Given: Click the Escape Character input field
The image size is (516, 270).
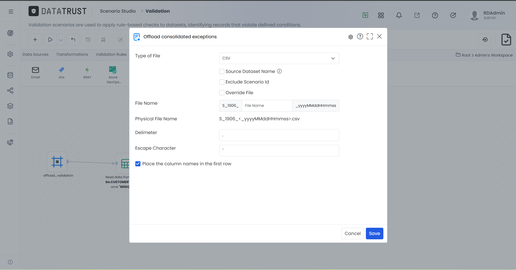Looking at the screenshot, I should (x=279, y=150).
